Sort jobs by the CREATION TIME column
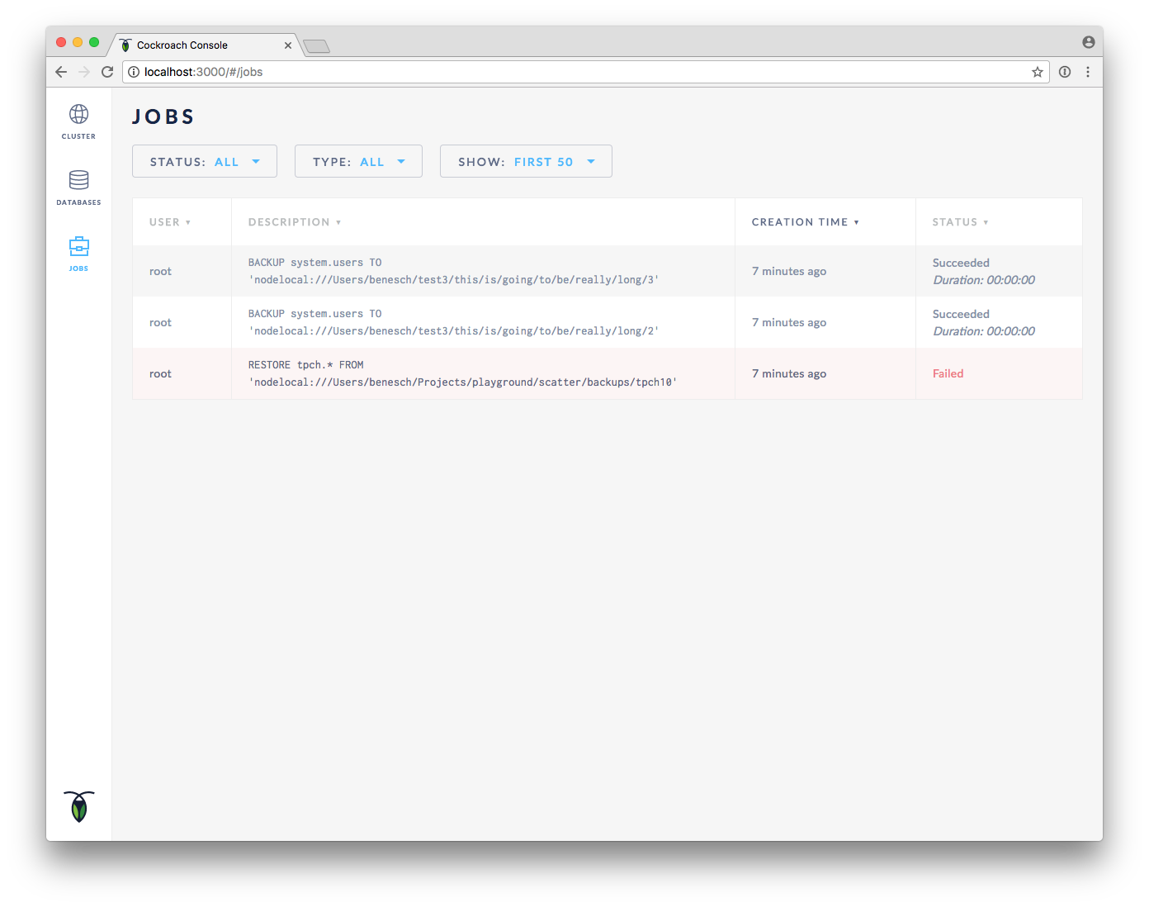The height and width of the screenshot is (907, 1149). click(x=805, y=221)
